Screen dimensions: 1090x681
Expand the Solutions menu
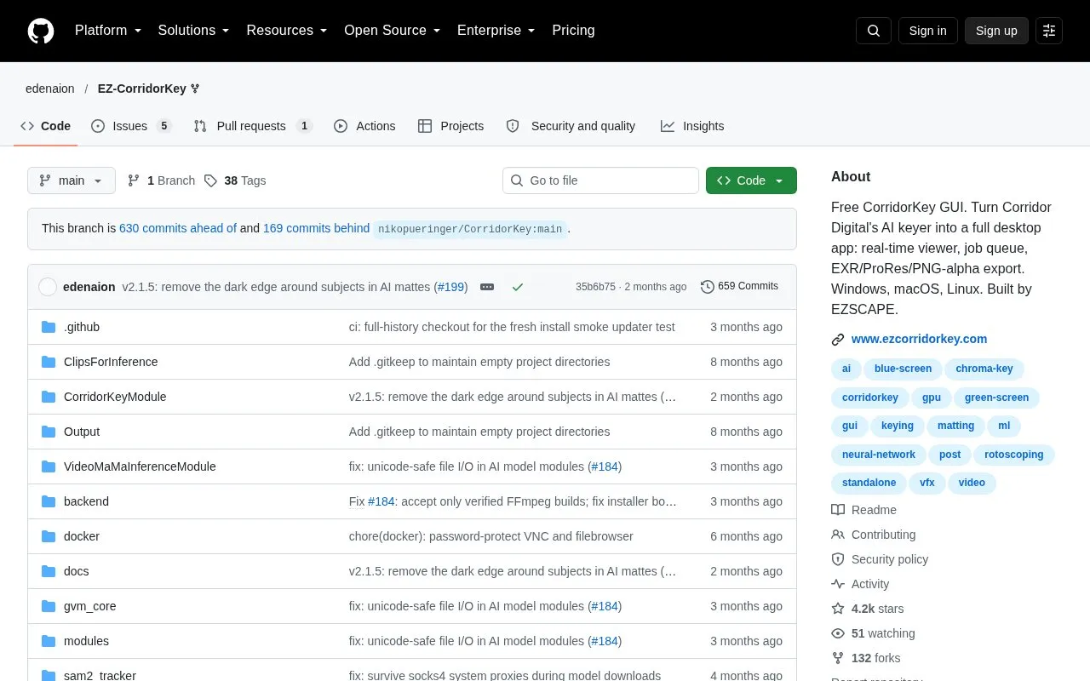point(194,31)
